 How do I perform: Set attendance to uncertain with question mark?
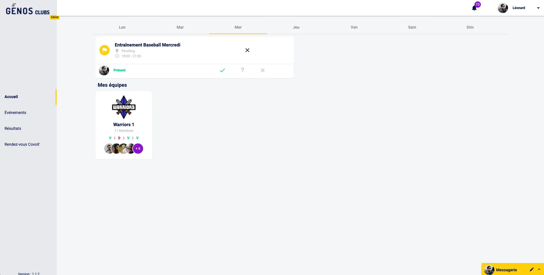[243, 70]
